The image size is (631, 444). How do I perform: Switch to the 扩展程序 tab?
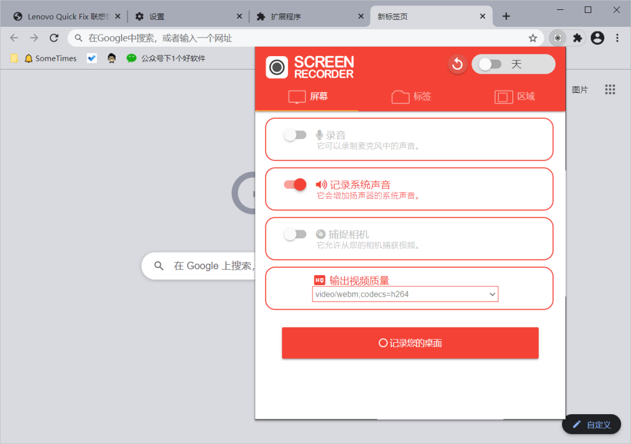[309, 16]
